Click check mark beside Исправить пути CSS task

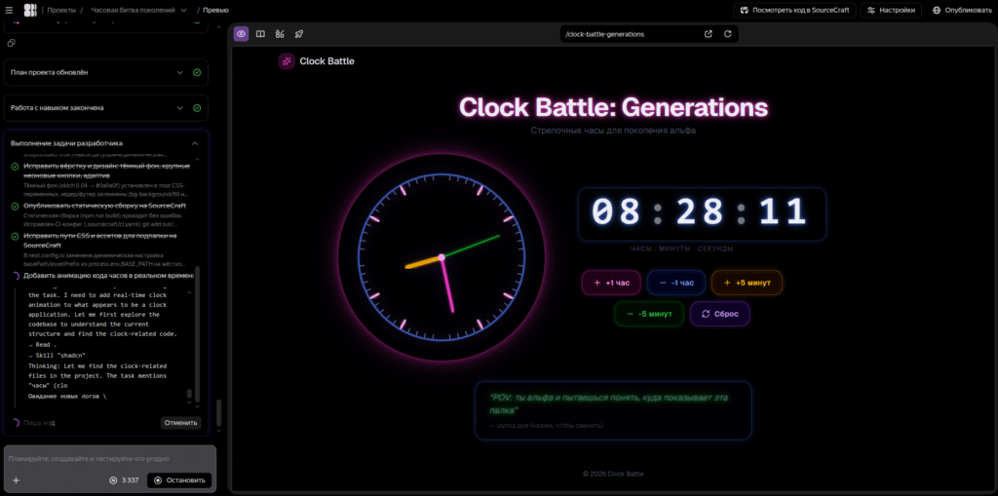click(x=16, y=236)
